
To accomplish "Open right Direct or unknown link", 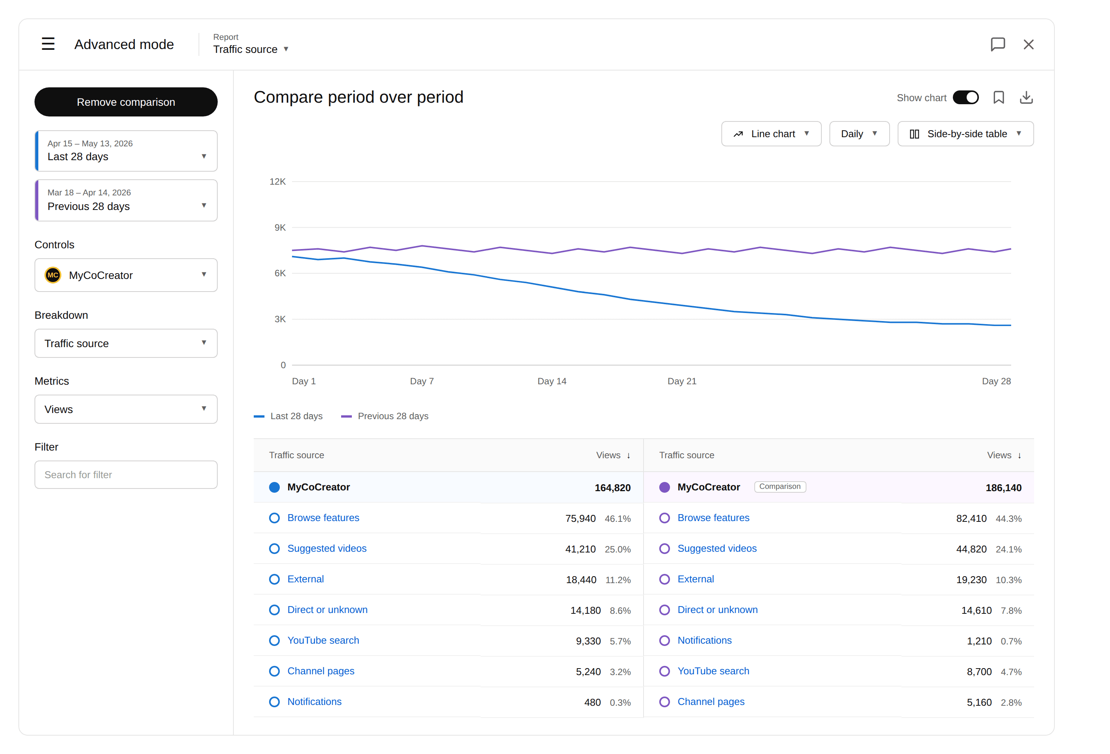I will point(718,610).
